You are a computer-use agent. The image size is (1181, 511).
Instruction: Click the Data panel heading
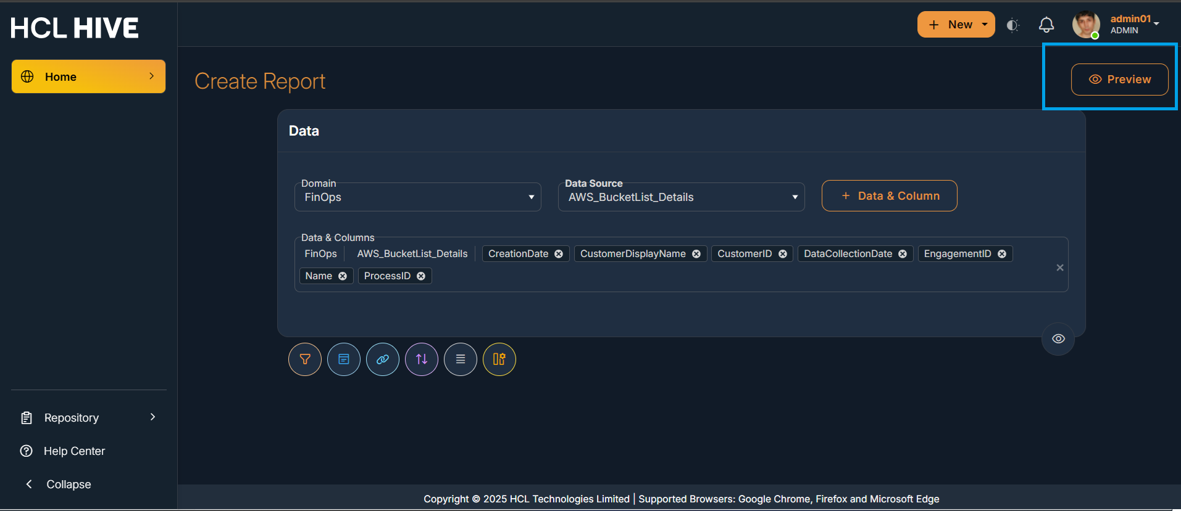point(304,131)
